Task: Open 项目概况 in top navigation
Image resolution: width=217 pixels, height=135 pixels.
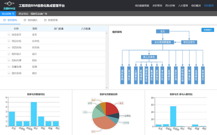Action: coord(196,5)
